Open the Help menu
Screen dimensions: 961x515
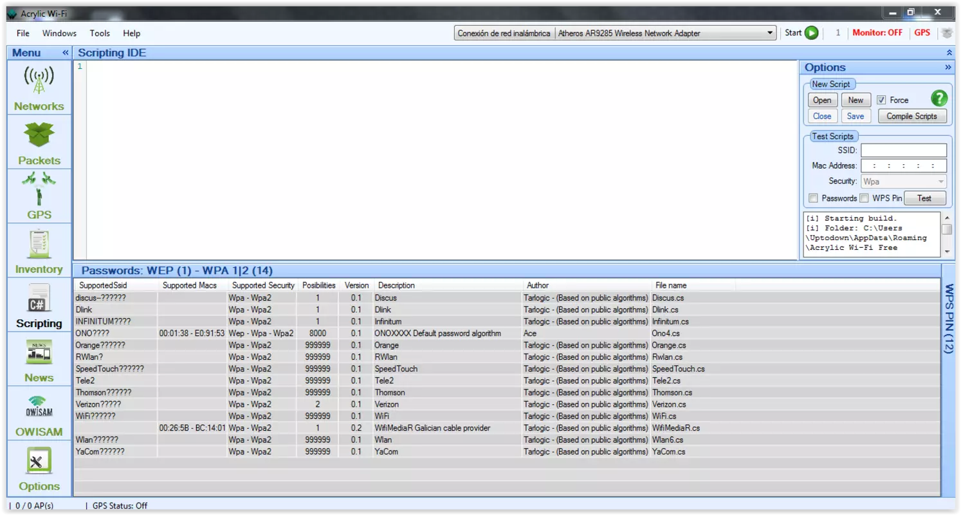point(131,33)
